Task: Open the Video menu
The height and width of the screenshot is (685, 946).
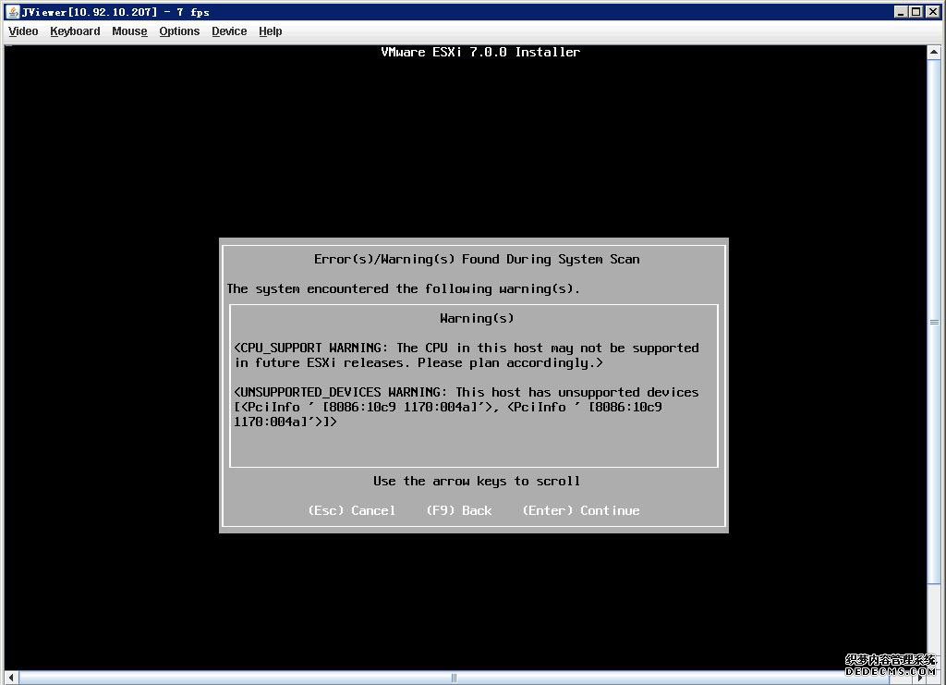Action: [x=22, y=31]
